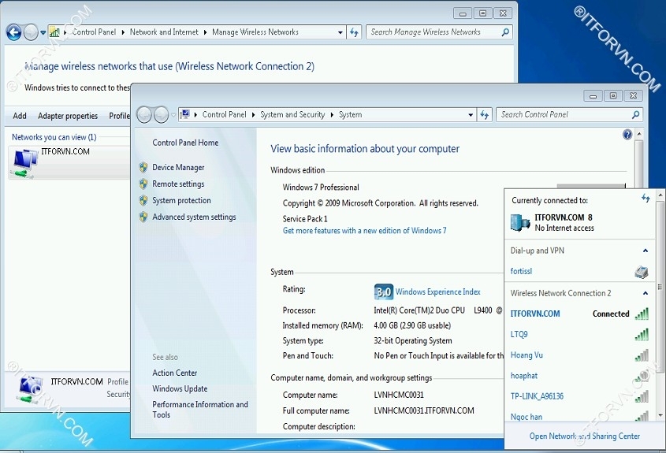Click Add in wireless networks toolbar
Screen dimensions: 666x453
tap(20, 116)
